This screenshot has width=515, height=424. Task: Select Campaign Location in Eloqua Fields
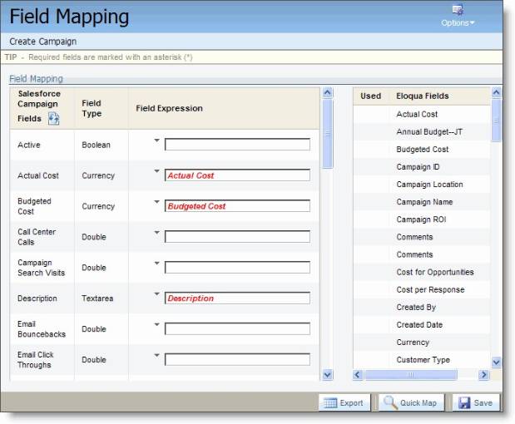(x=429, y=185)
